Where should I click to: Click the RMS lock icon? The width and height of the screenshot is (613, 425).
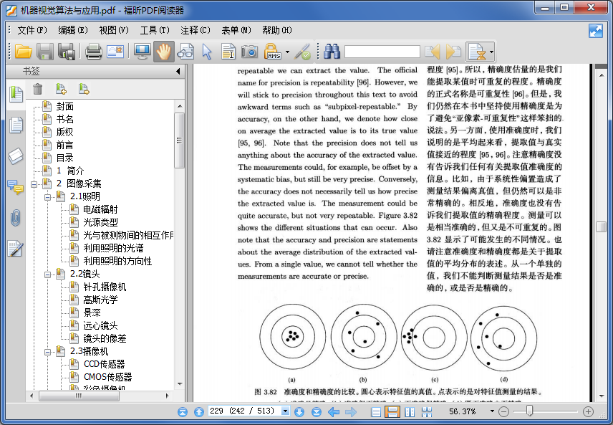pyautogui.click(x=273, y=52)
